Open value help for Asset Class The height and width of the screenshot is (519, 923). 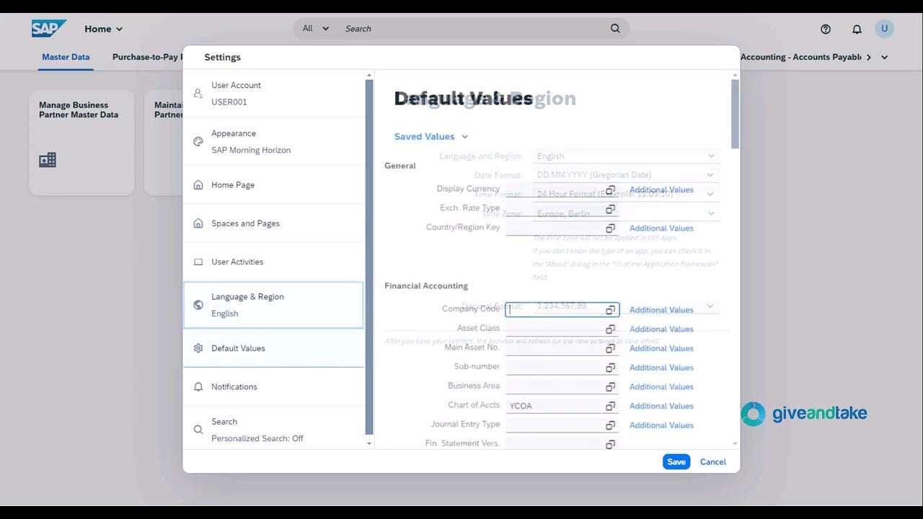[x=610, y=329]
